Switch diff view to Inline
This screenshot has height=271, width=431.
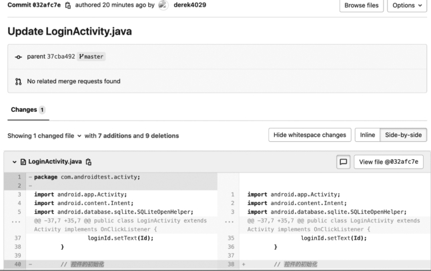(x=367, y=135)
